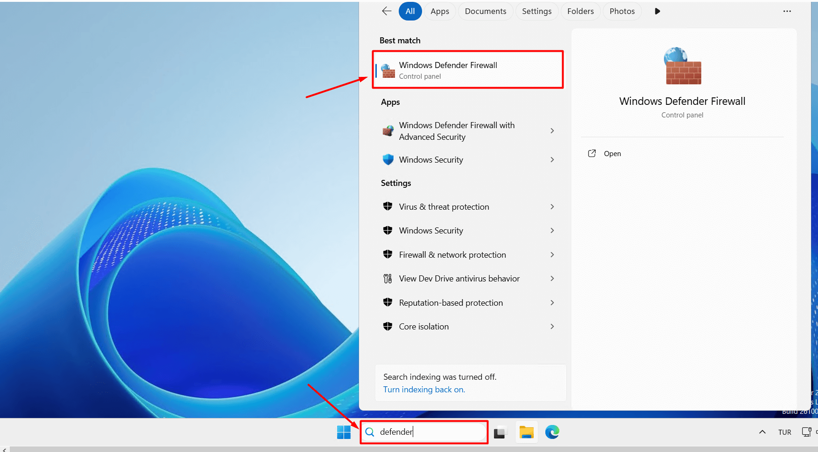This screenshot has width=818, height=452.
Task: Open Task View on the taskbar
Action: click(x=501, y=432)
